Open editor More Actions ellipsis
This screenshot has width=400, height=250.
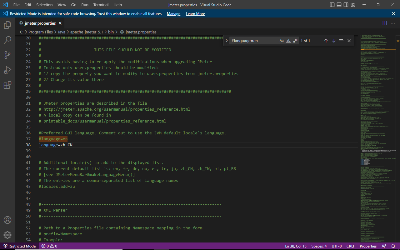coord(393,23)
